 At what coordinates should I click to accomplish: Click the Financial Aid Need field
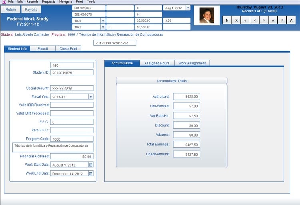72,157
